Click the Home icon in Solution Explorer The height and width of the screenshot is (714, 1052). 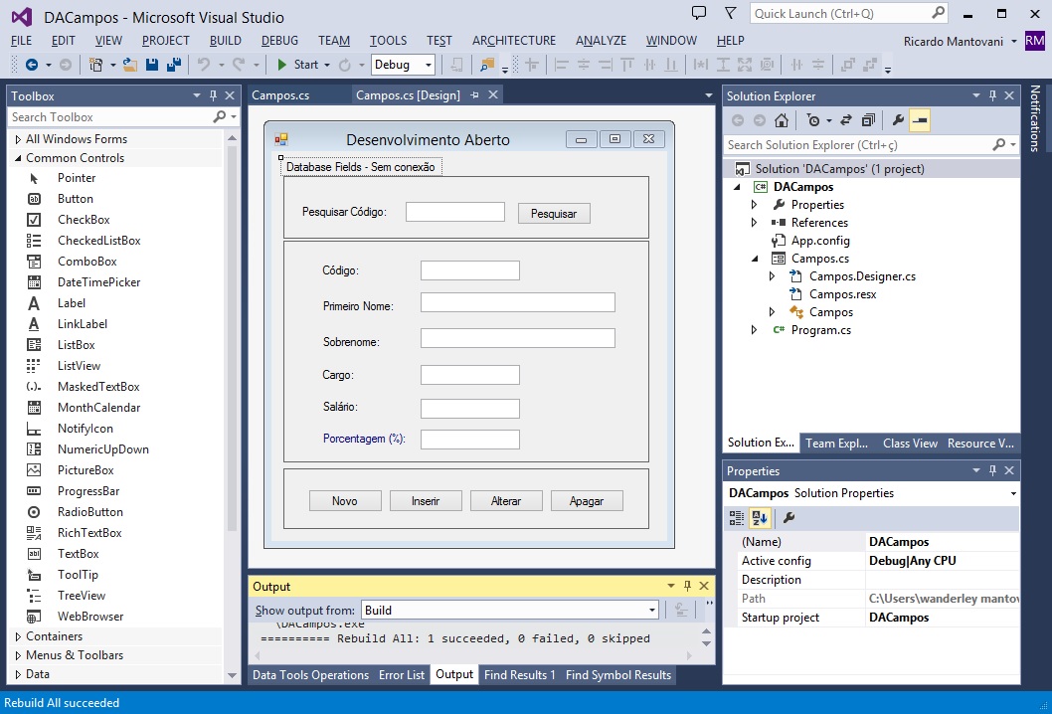(782, 120)
